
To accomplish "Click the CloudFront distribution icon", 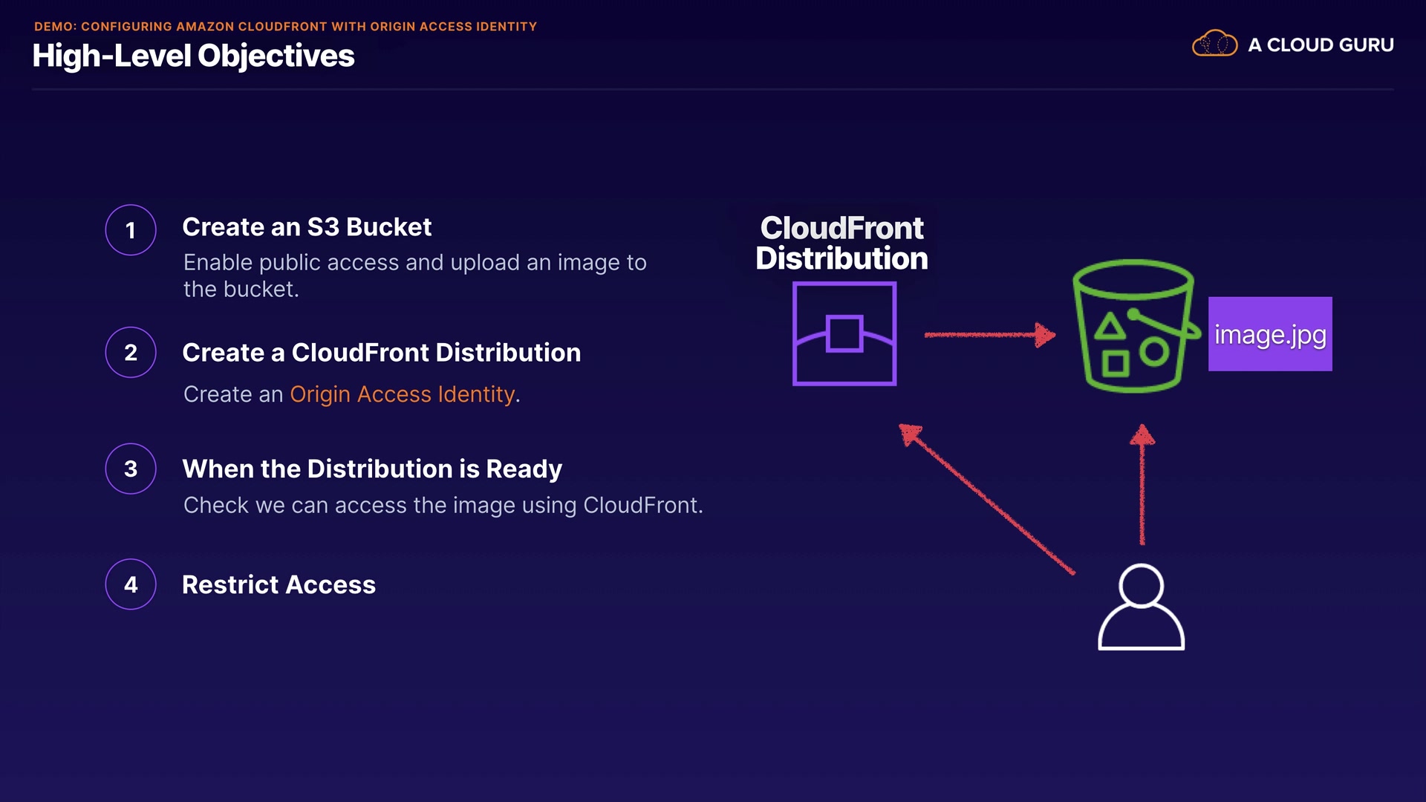I will [x=844, y=333].
